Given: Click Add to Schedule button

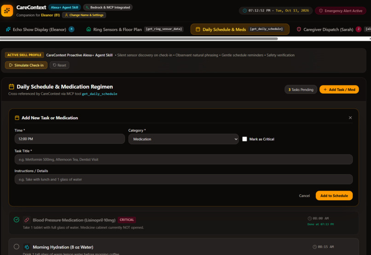Looking at the screenshot, I should coord(334,196).
